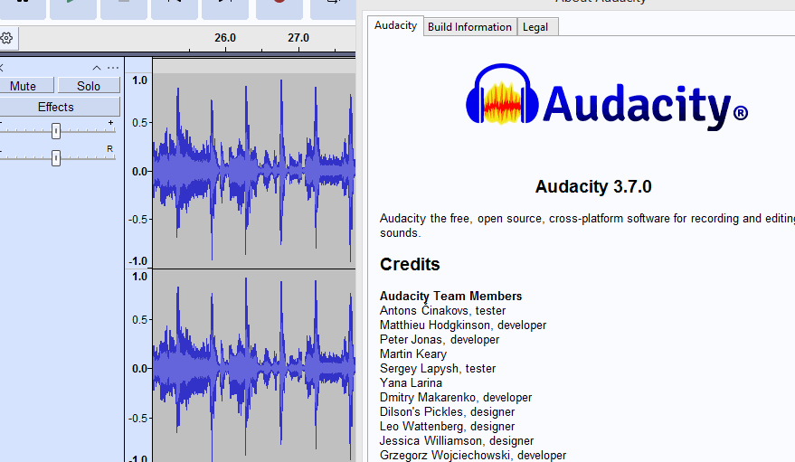Click in the lower channel waveform
The height and width of the screenshot is (462, 795).
(253, 366)
